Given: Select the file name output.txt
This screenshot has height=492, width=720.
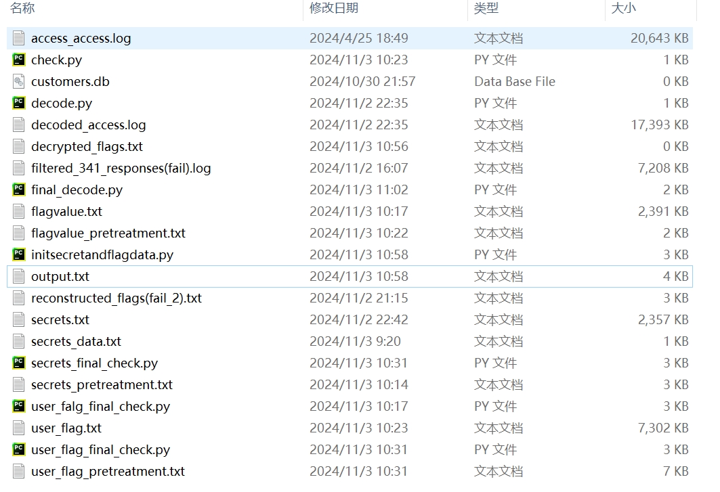Looking at the screenshot, I should tap(60, 277).
